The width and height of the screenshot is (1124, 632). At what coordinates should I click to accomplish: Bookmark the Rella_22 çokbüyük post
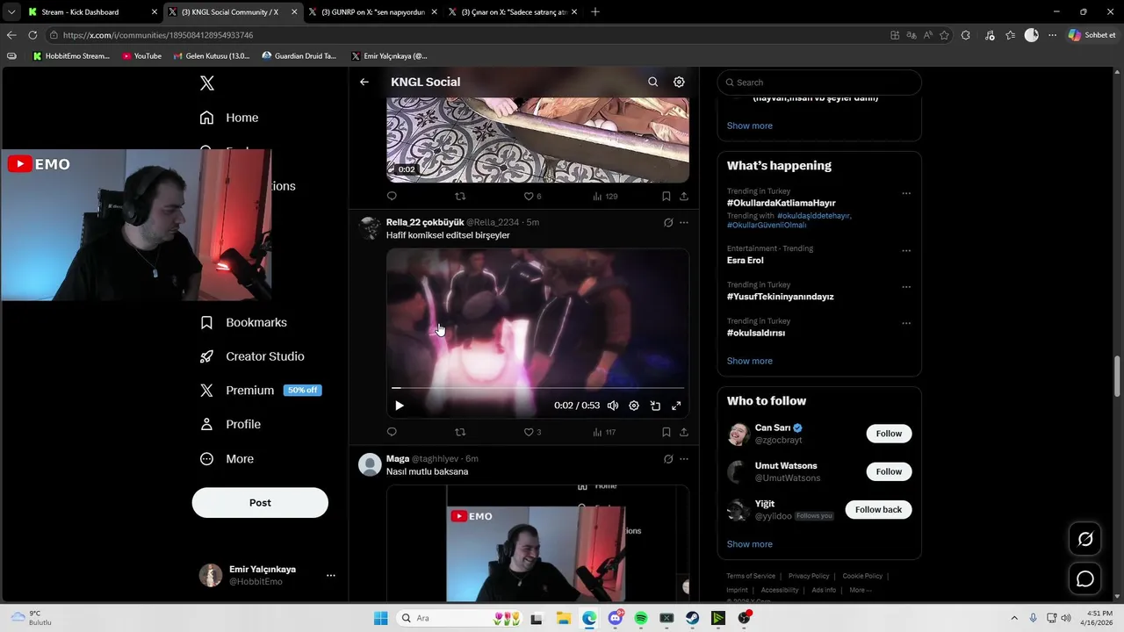click(666, 432)
